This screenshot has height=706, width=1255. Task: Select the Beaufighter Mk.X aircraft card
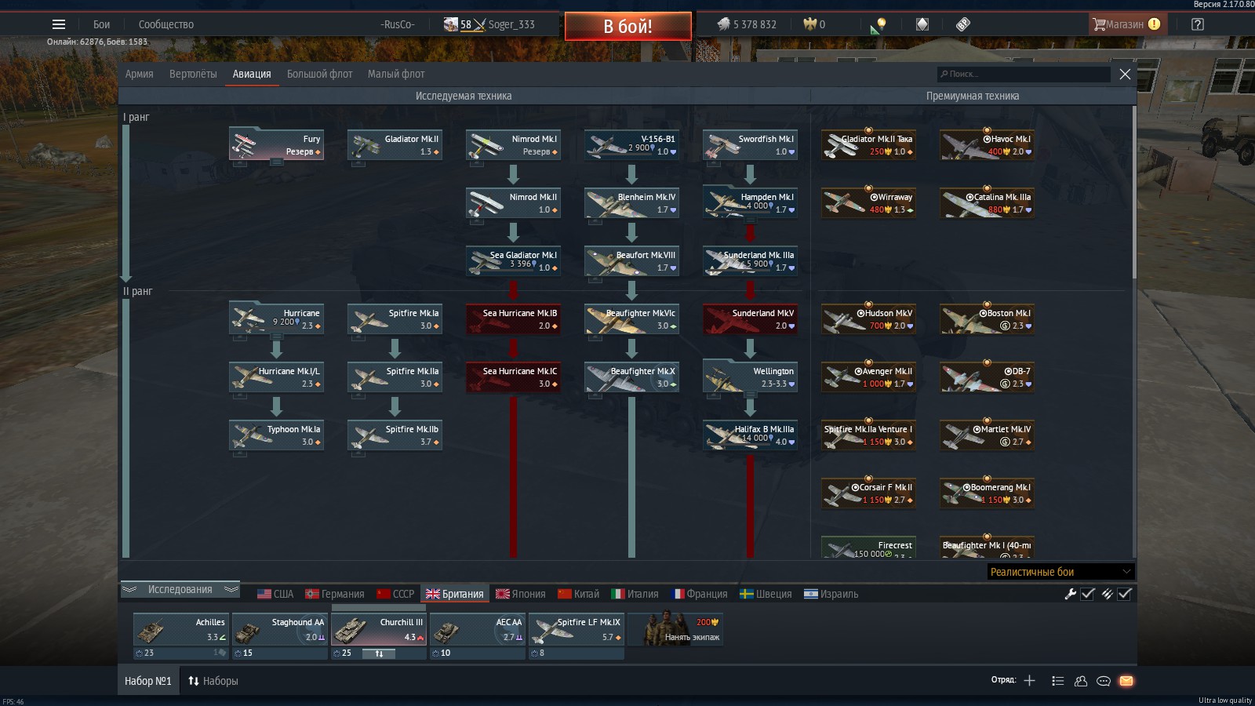point(631,377)
